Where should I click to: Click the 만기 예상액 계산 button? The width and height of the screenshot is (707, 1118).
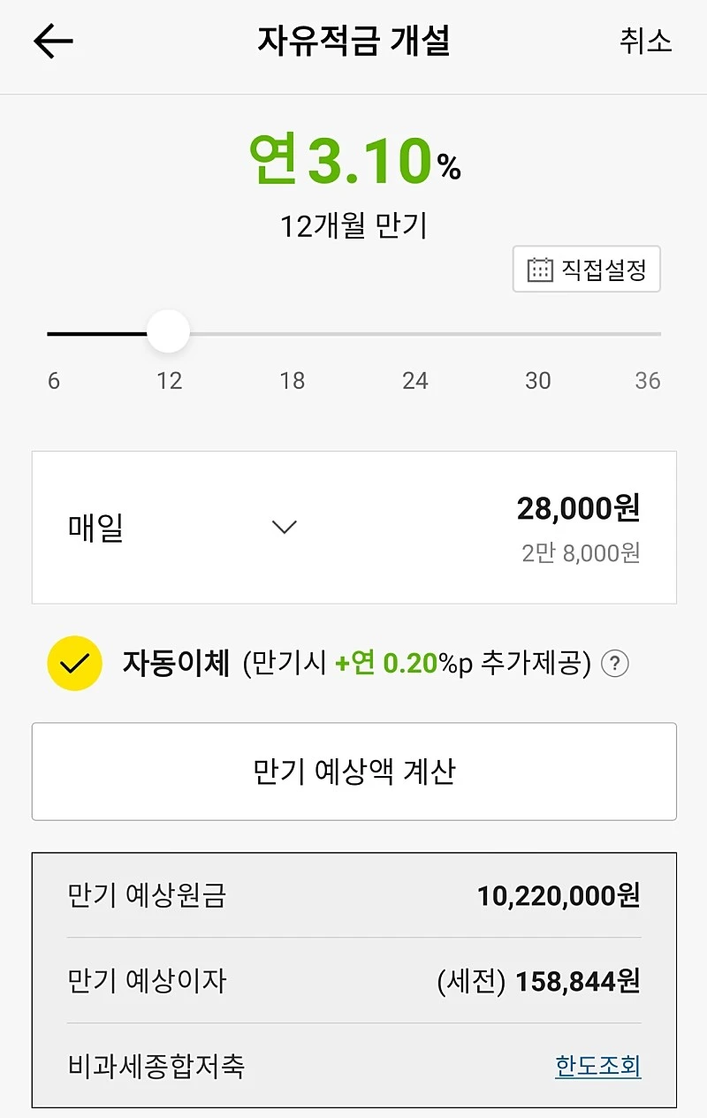point(354,772)
